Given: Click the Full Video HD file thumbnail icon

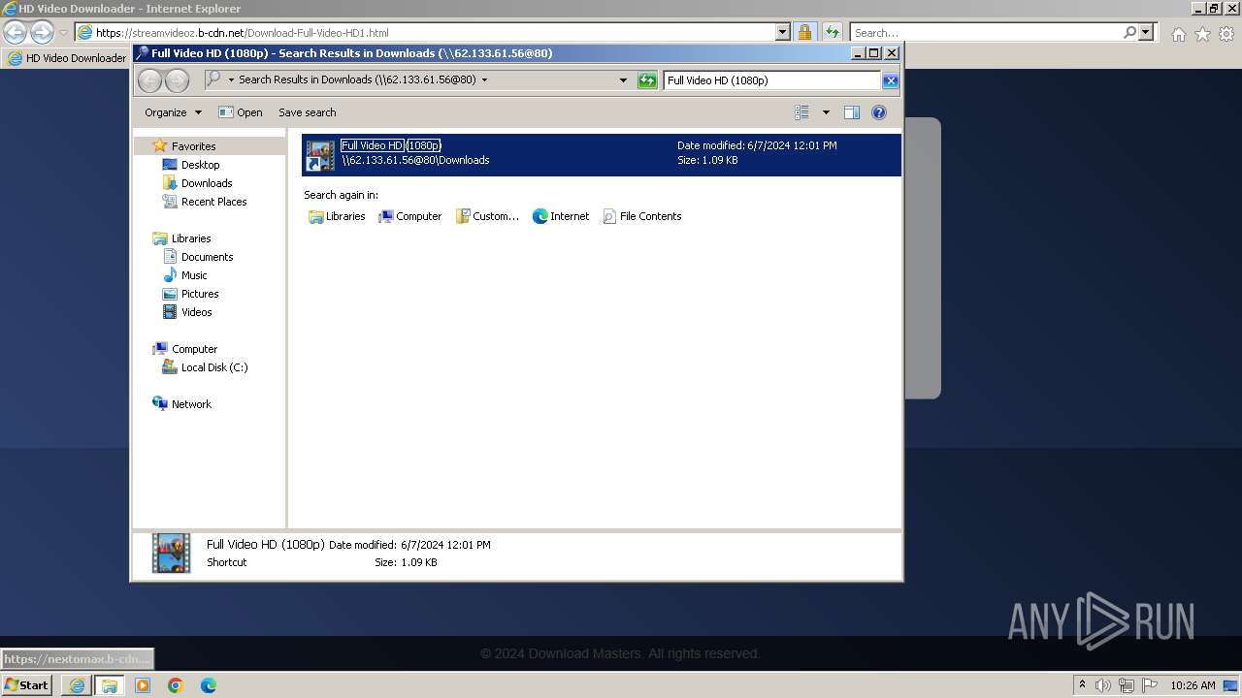Looking at the screenshot, I should (x=320, y=155).
